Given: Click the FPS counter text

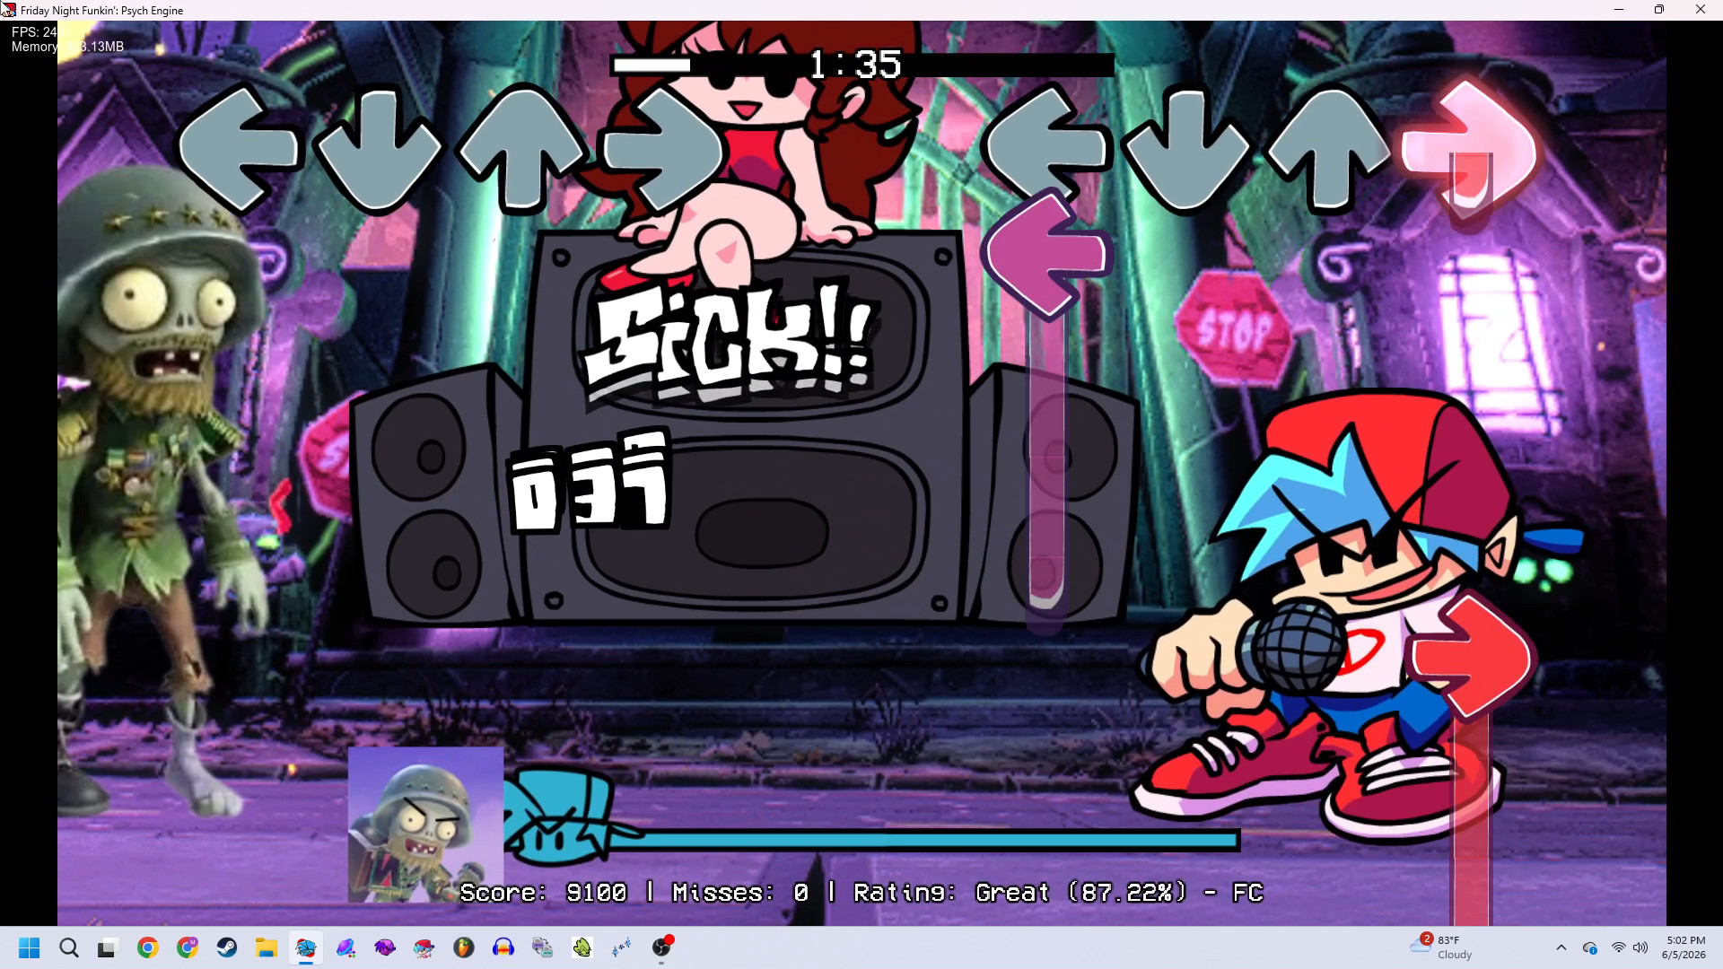Looking at the screenshot, I should pyautogui.click(x=34, y=32).
